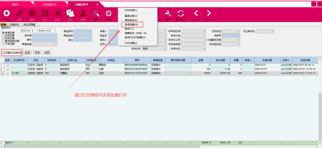Expand the 打印状态 dropdown
Image resolution: width=322 pixels, height=148 pixels.
[238, 31]
